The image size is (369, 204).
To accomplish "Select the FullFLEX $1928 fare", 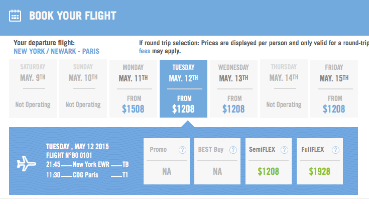I will tap(320, 171).
